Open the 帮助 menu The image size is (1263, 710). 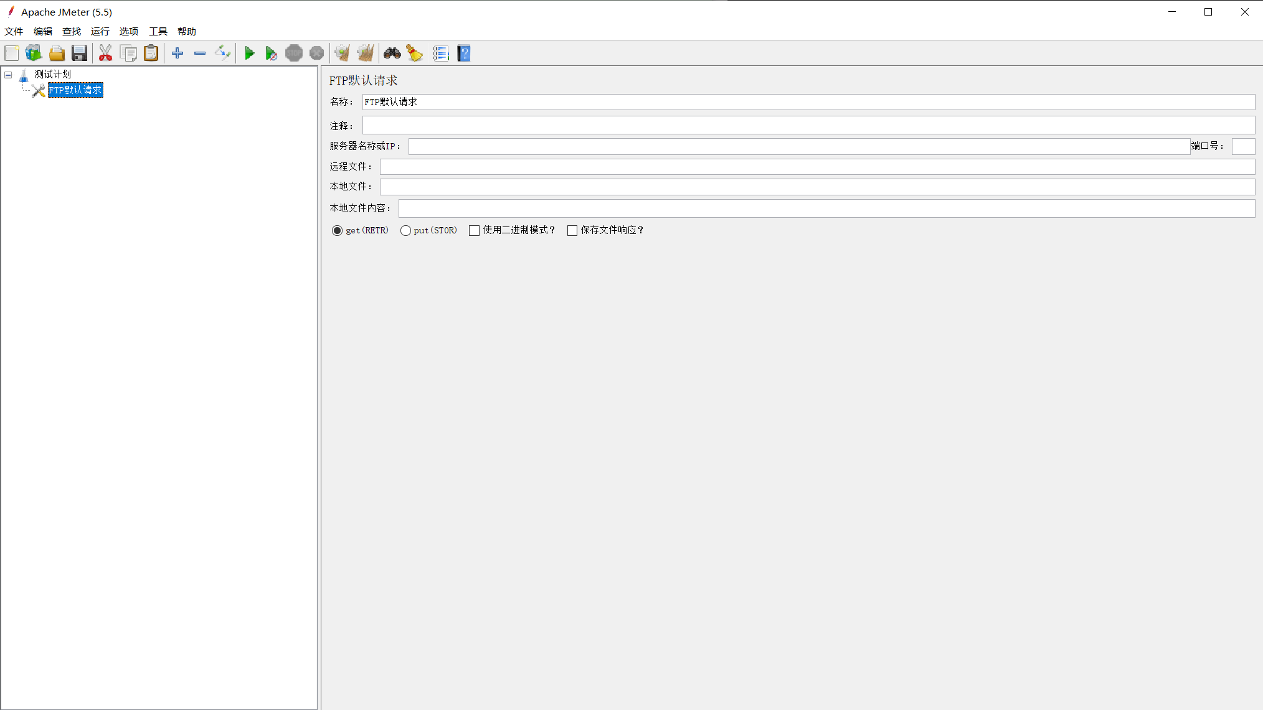pos(187,32)
